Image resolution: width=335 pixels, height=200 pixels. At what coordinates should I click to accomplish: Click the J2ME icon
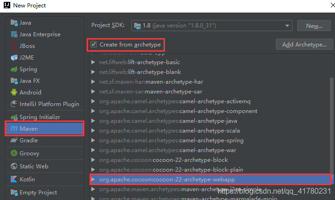coord(14,58)
